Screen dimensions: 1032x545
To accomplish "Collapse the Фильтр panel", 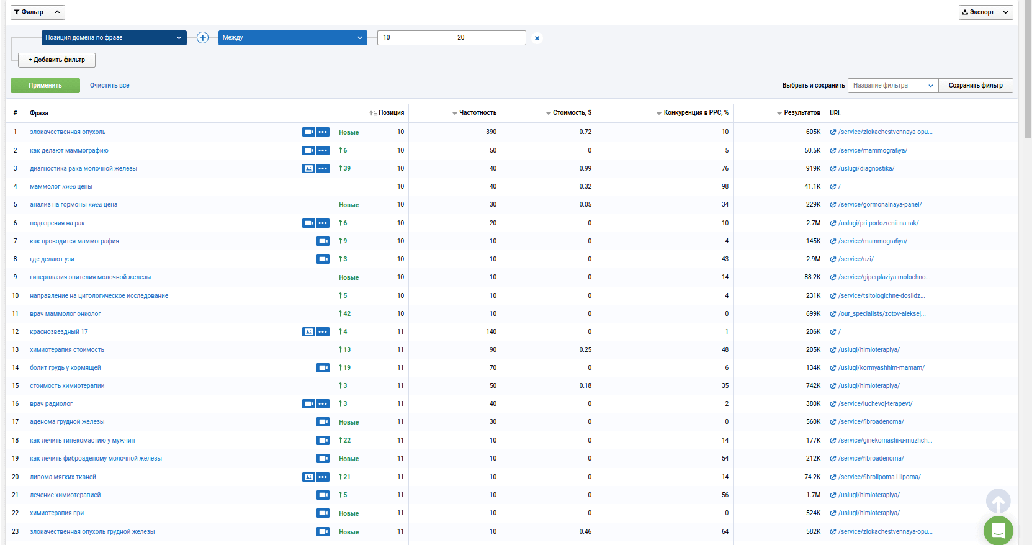I will 37,12.
